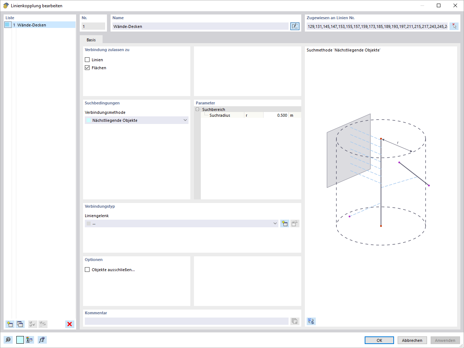Switch to the Basis tab
The width and height of the screenshot is (464, 348).
coord(91,40)
